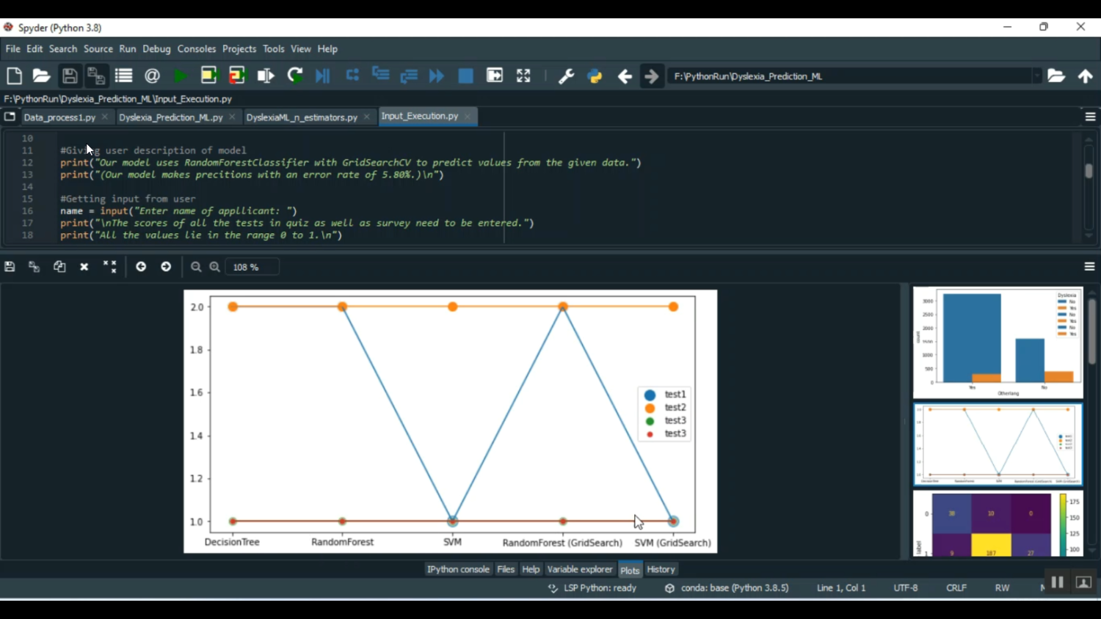Expand the working directory path dropdown
The image size is (1101, 619).
click(1036, 76)
